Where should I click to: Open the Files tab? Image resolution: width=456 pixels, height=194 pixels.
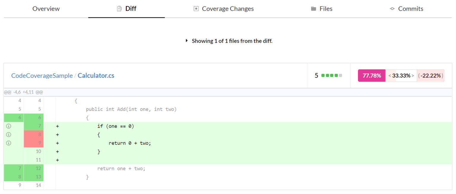(326, 9)
